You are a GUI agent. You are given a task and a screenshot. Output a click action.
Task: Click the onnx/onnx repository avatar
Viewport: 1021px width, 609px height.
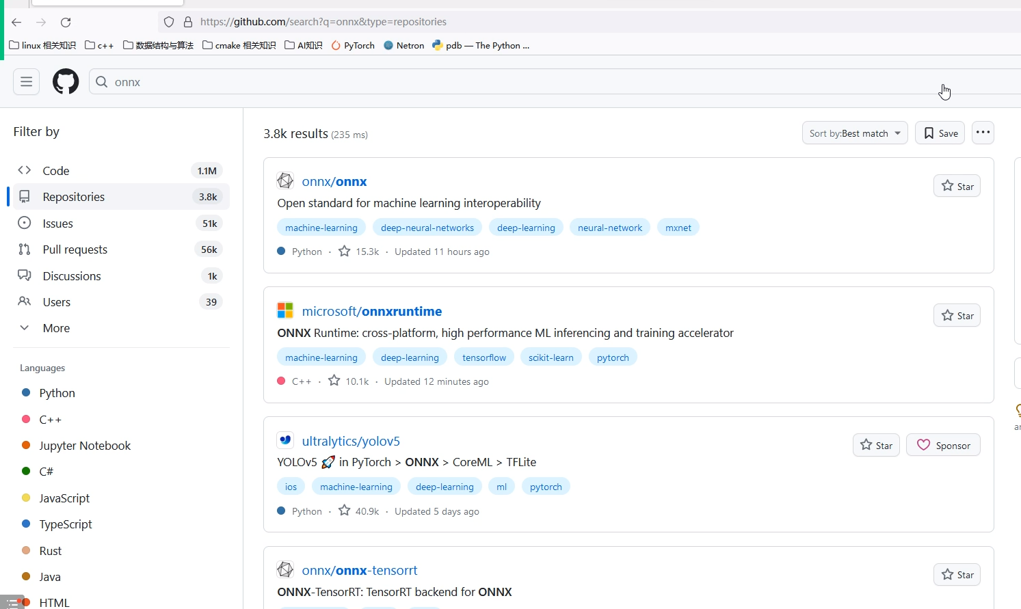(x=285, y=181)
